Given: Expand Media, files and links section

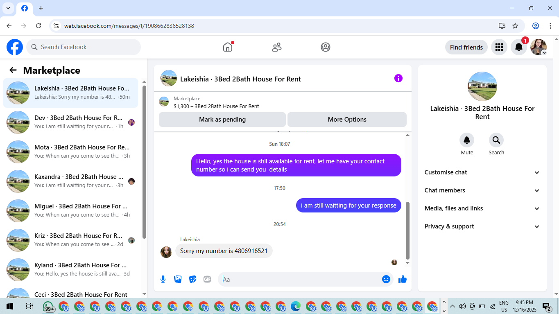Looking at the screenshot, I should click(482, 208).
